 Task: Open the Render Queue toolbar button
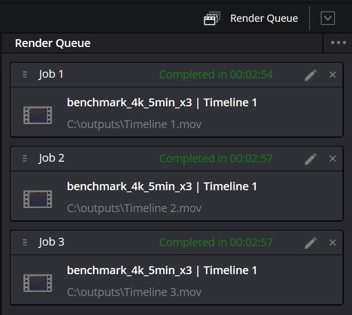tap(264, 18)
